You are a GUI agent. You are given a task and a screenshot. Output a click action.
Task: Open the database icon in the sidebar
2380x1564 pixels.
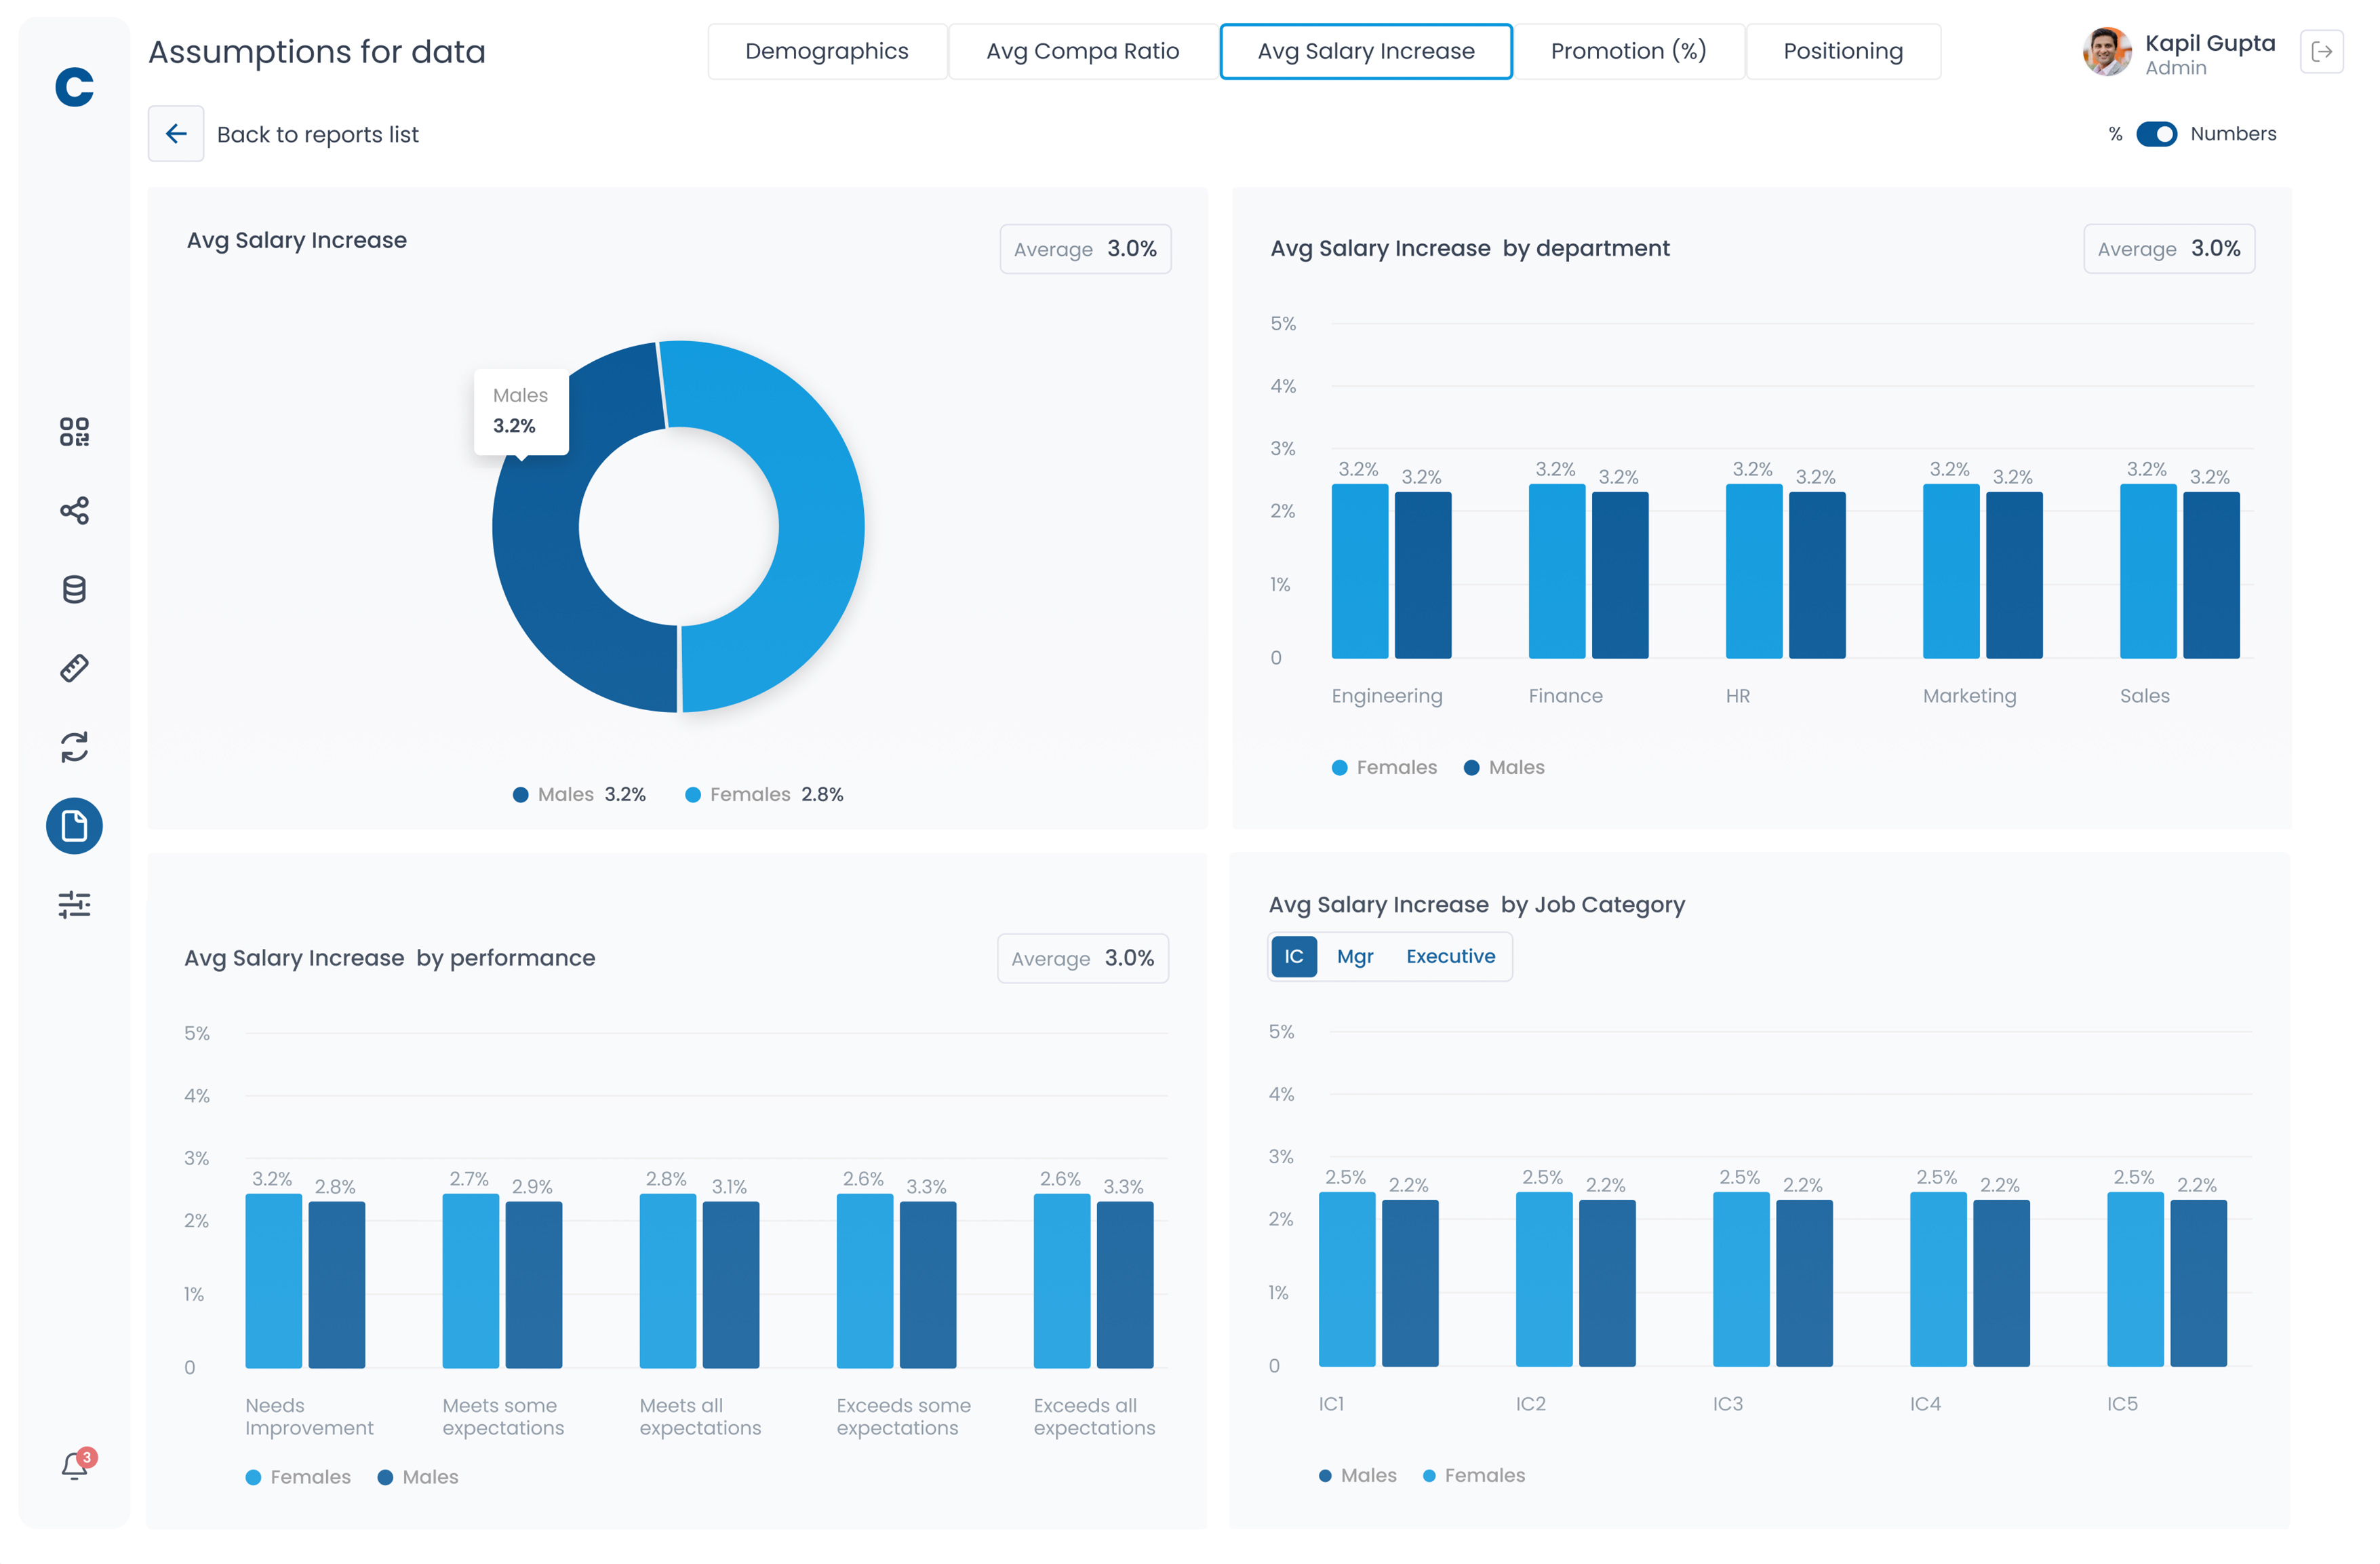point(73,590)
